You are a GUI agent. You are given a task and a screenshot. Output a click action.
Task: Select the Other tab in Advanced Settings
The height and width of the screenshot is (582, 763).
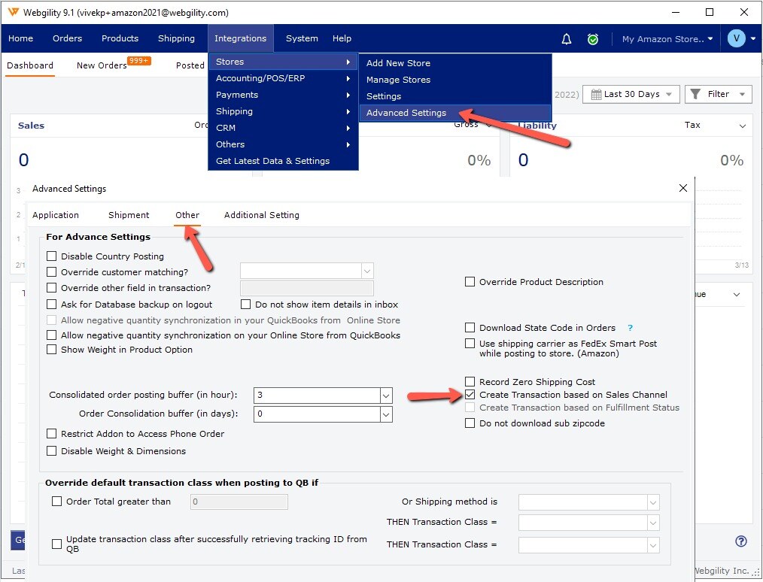[x=187, y=215]
